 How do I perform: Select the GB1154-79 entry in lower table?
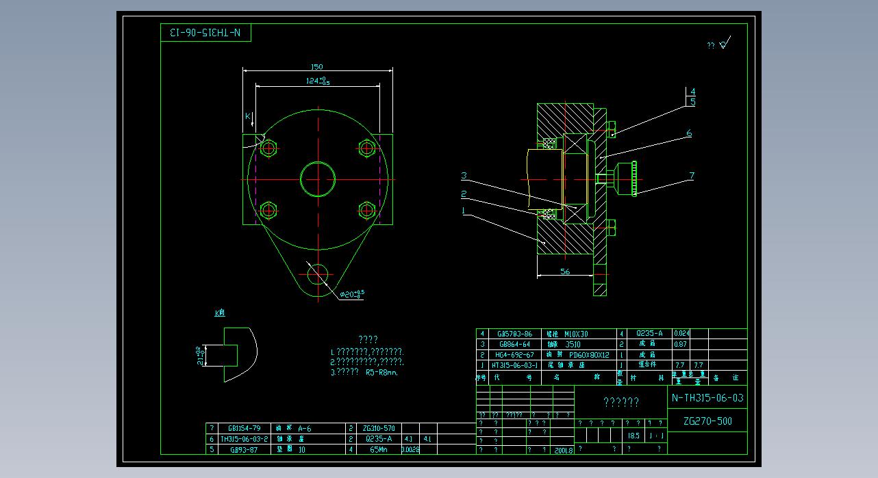click(244, 428)
